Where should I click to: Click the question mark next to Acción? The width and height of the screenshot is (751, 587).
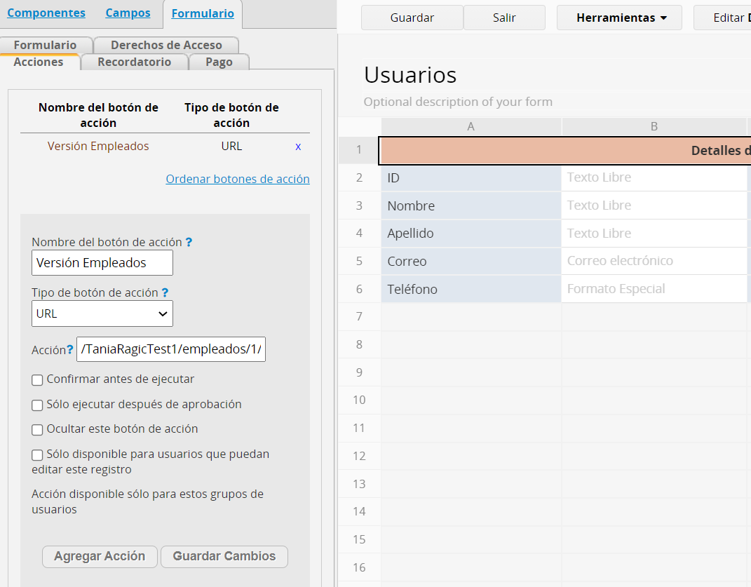coord(70,350)
